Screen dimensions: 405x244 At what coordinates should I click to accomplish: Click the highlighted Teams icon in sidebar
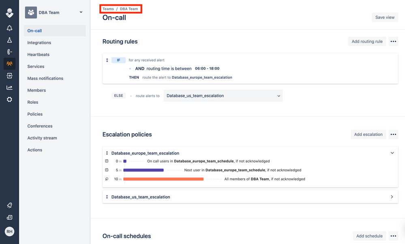tap(9, 64)
